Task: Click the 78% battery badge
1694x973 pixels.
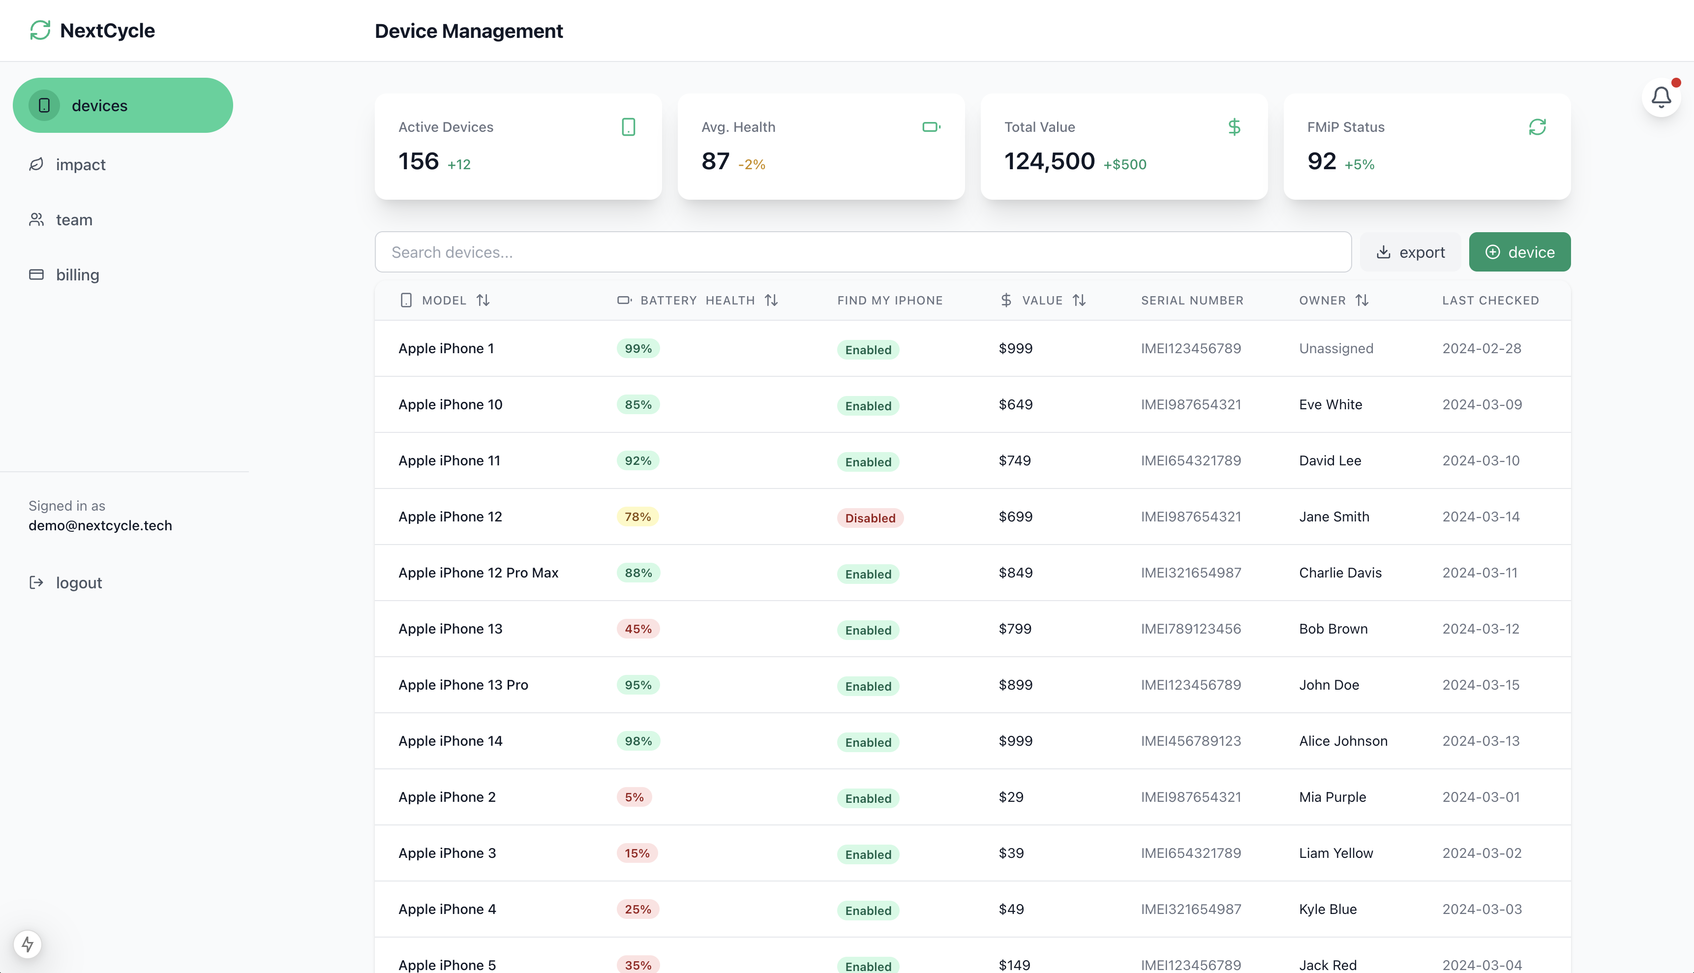Action: pos(637,517)
